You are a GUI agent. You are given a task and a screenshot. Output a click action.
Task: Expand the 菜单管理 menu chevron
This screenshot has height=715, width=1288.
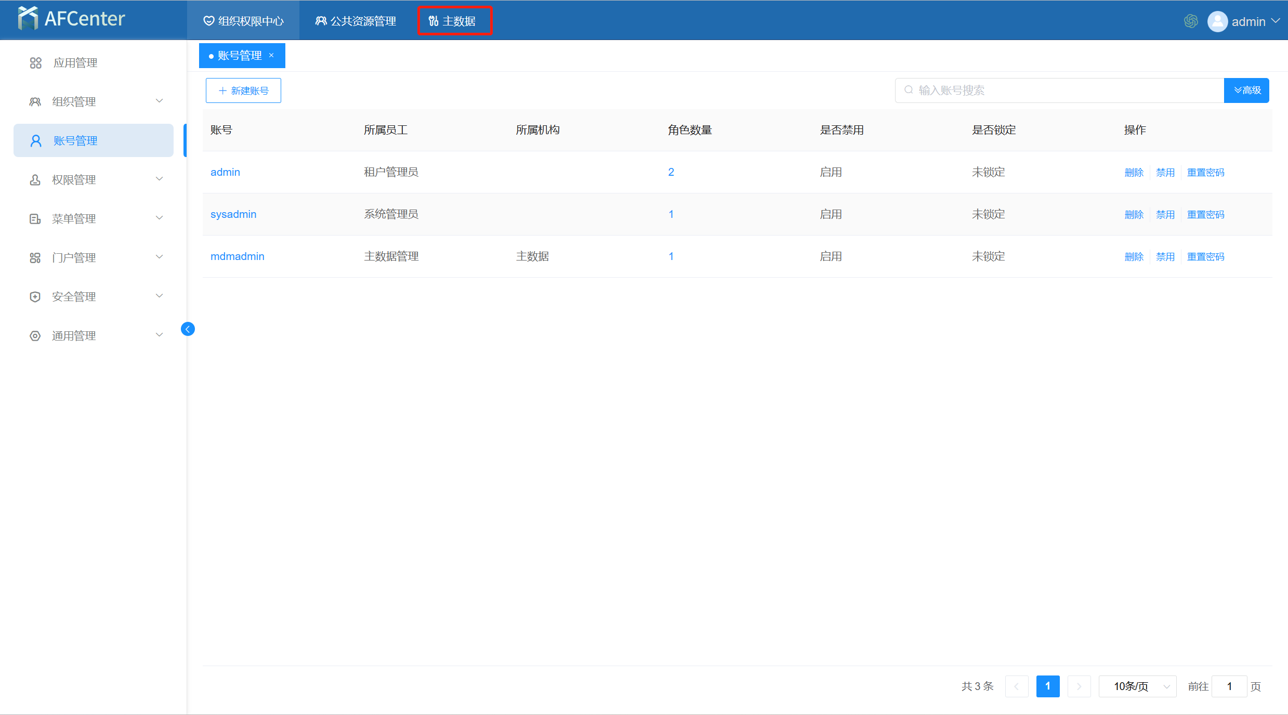pos(160,218)
